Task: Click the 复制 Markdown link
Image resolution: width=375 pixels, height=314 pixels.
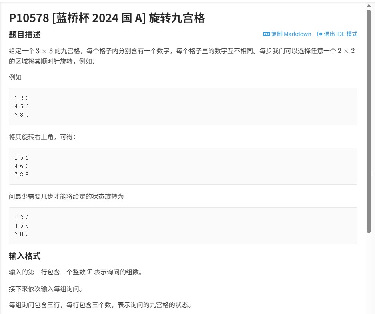Action: coord(287,34)
